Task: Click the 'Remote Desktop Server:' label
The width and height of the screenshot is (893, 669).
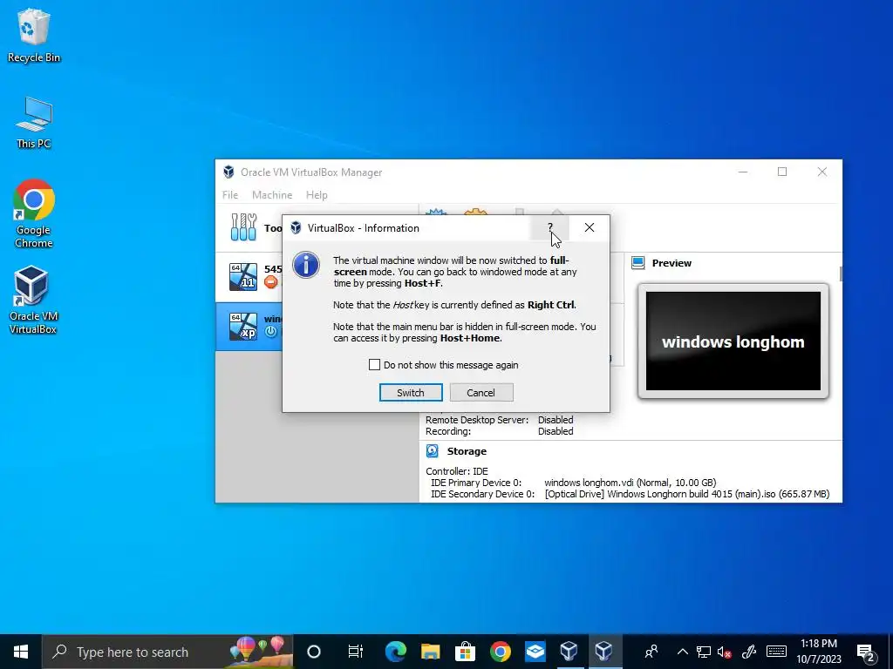Action: click(477, 420)
